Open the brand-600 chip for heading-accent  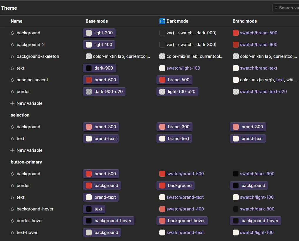(101, 80)
